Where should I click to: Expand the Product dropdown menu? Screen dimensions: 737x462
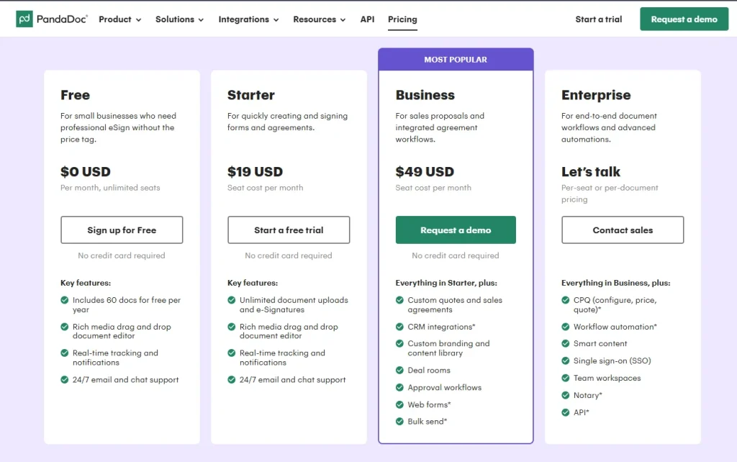click(x=119, y=19)
